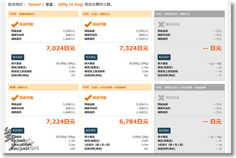The width and height of the screenshot is (236, 158).
Task: Open 配送規定 in the SAL 小型包裝物 card
Action: tap(164, 131)
